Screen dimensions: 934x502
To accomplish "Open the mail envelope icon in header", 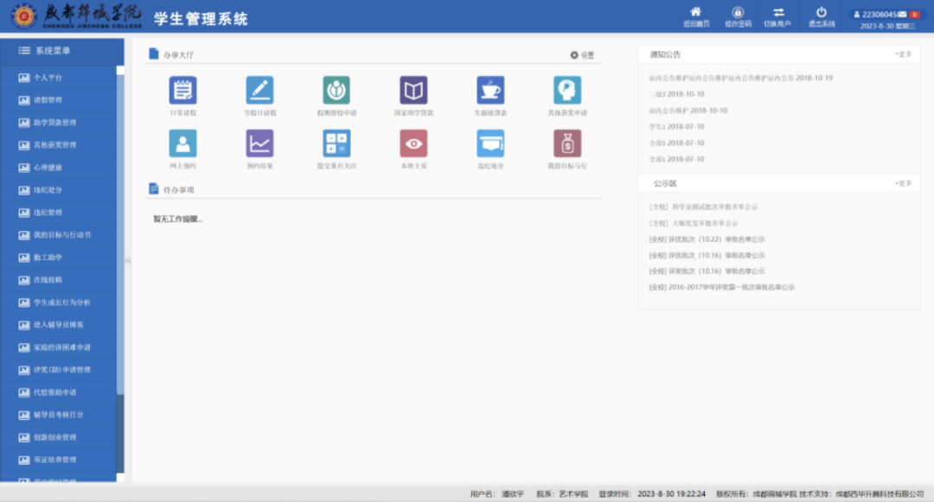I will point(902,15).
